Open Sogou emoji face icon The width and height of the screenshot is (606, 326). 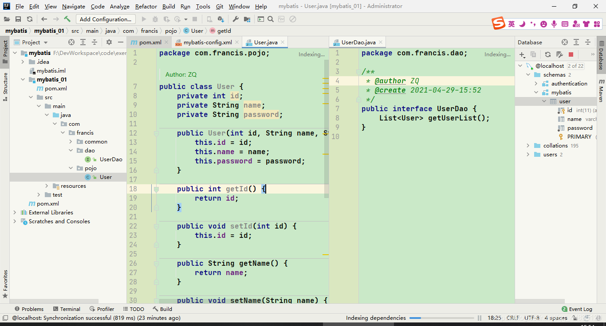543,24
